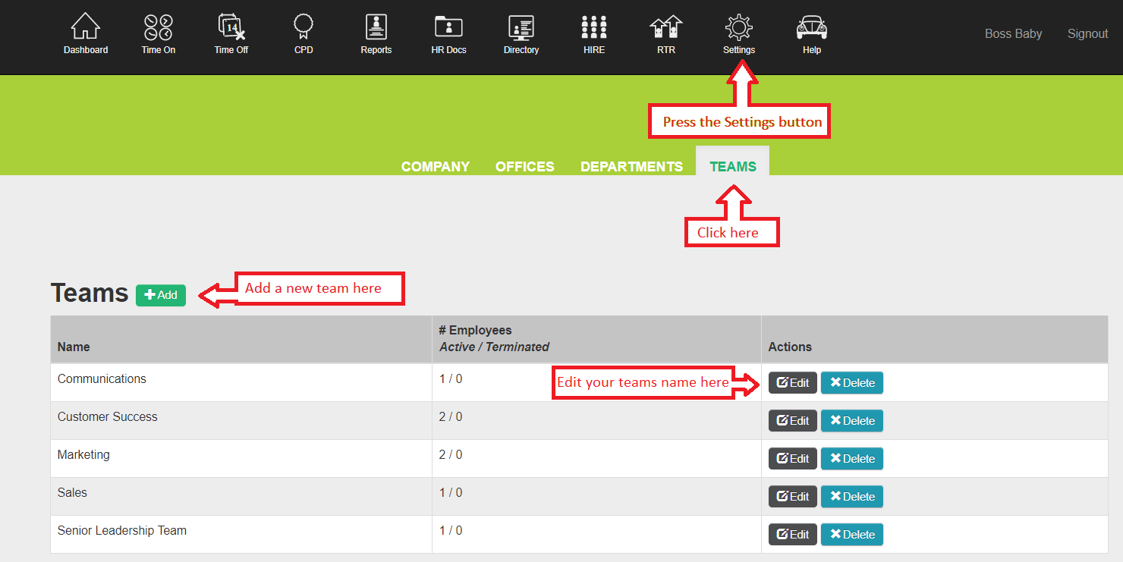
Task: Go to the Directory icon
Action: pyautogui.click(x=521, y=28)
